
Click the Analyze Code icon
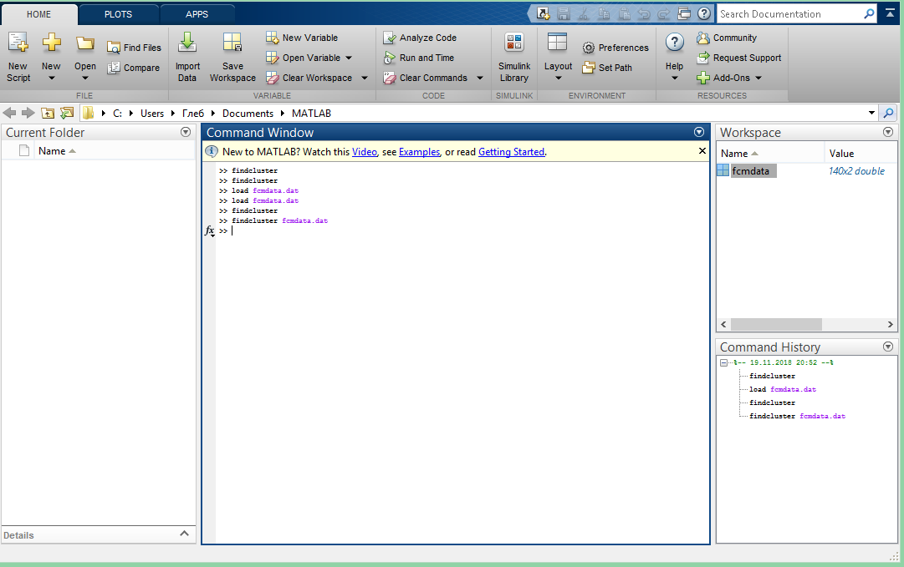[389, 38]
